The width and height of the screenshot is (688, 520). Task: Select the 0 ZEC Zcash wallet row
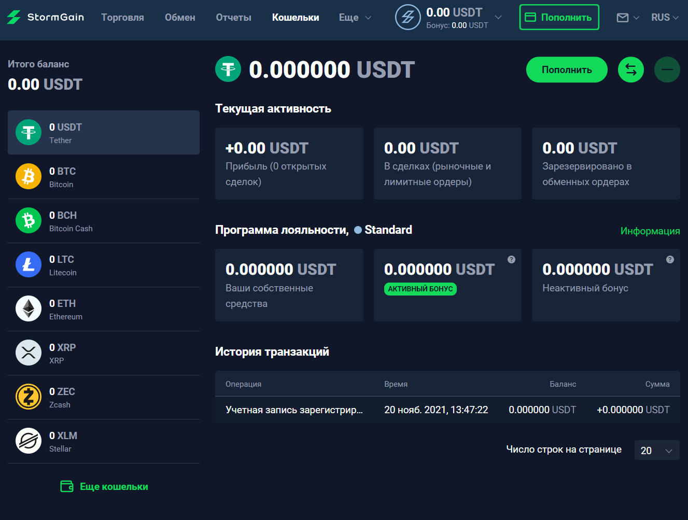click(104, 397)
